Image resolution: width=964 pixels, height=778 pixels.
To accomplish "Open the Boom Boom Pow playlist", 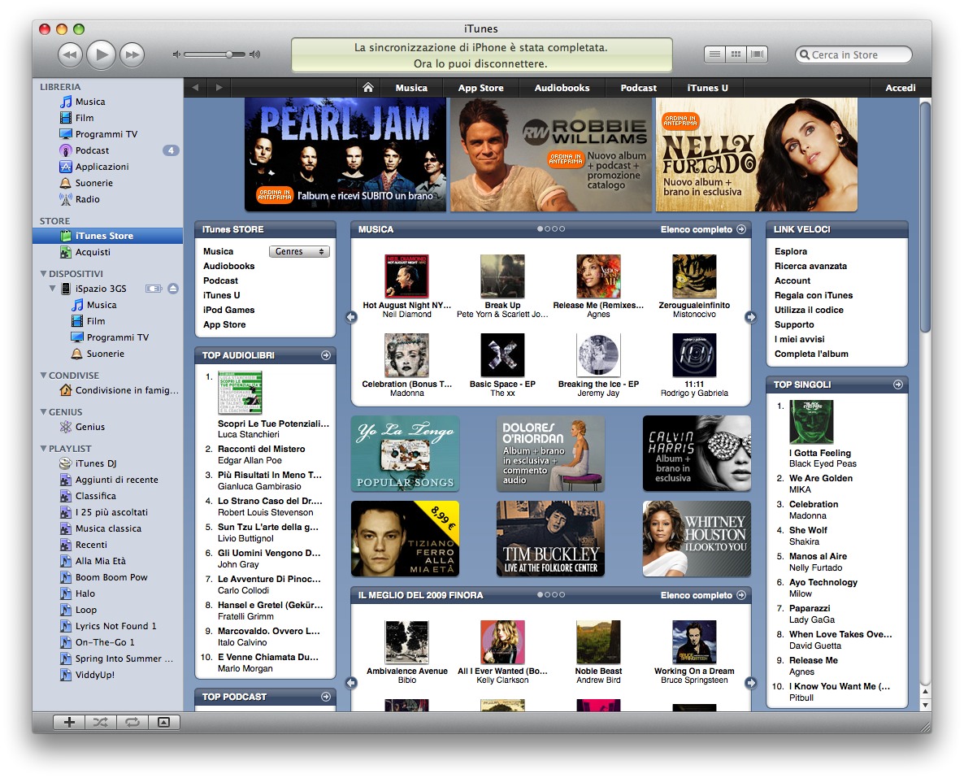I will coord(108,577).
